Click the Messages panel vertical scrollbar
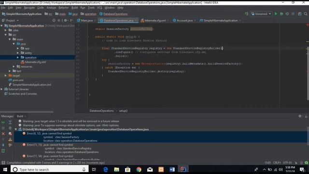 pos(308,136)
